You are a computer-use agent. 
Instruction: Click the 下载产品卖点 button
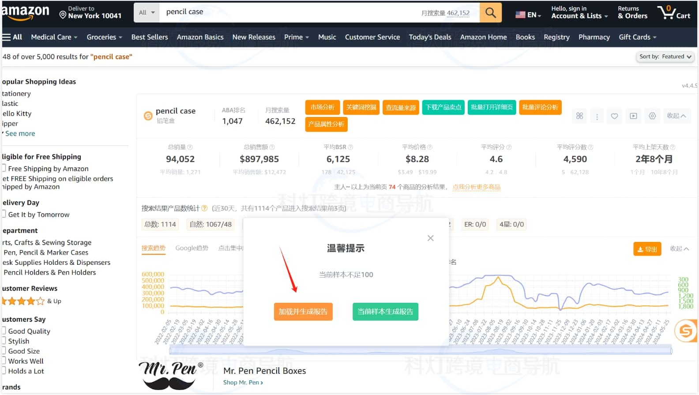(443, 107)
